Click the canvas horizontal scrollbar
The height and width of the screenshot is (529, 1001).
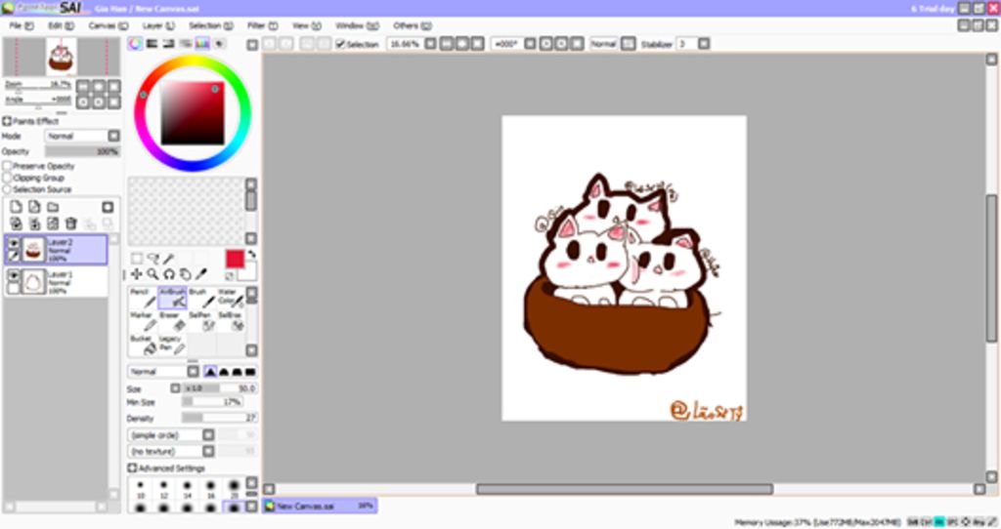(625, 489)
